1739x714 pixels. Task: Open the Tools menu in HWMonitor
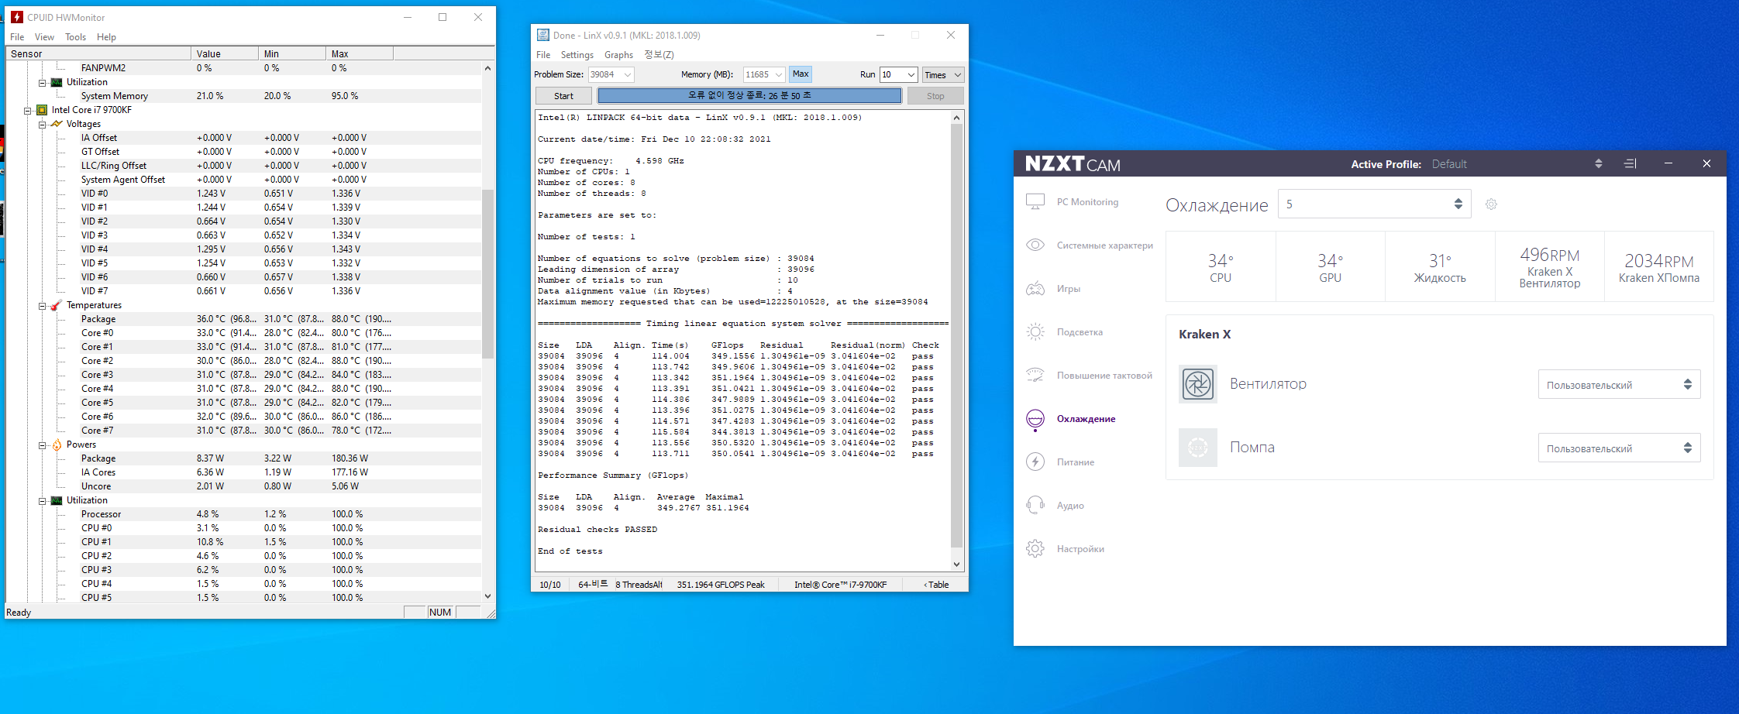tap(75, 37)
